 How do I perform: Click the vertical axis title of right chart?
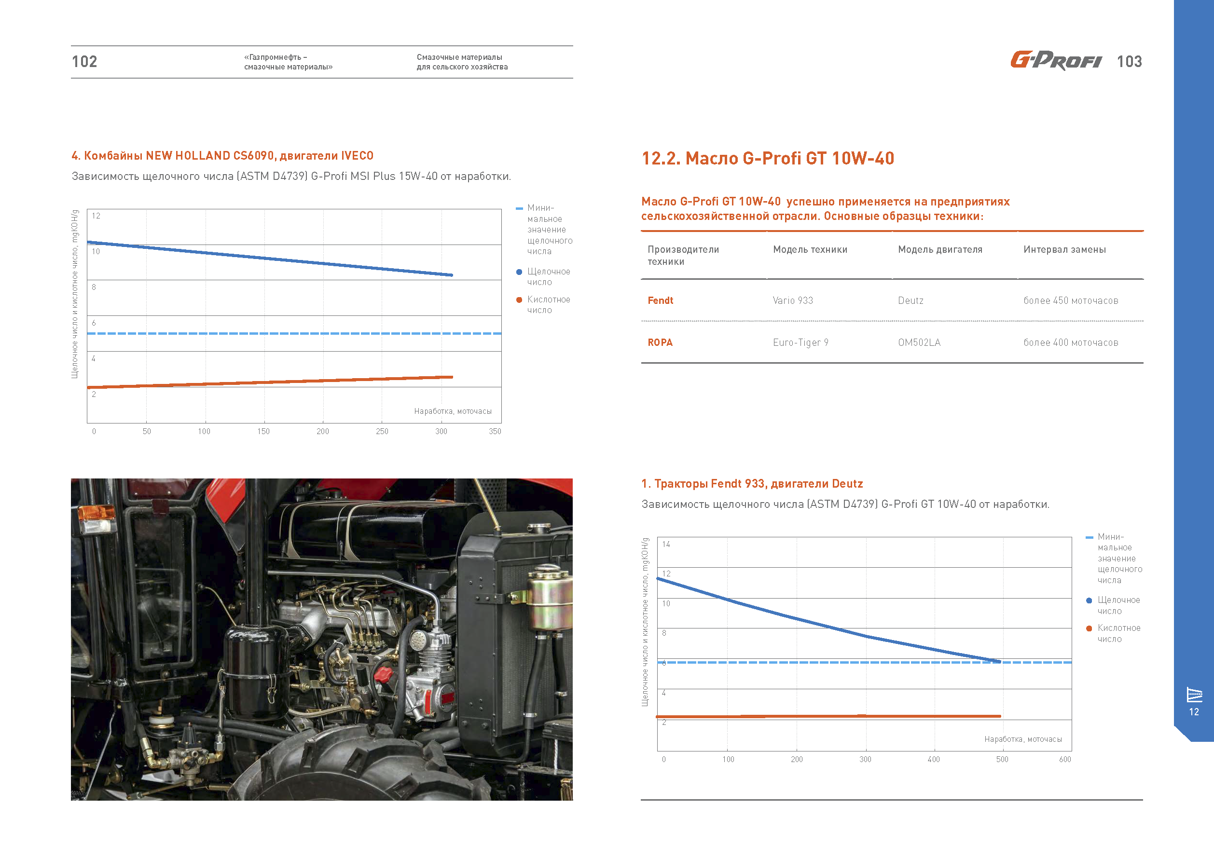click(645, 622)
